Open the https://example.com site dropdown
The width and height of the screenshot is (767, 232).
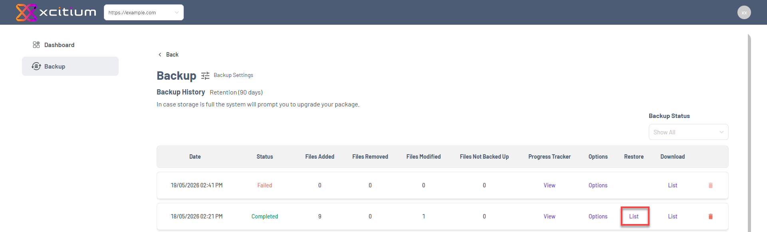coord(144,12)
